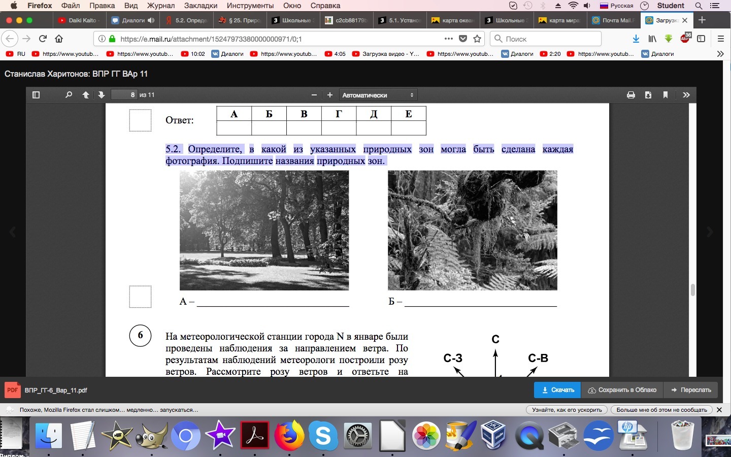The width and height of the screenshot is (731, 457).
Task: Download the PDF from viewer toolbar
Action: pyautogui.click(x=648, y=95)
